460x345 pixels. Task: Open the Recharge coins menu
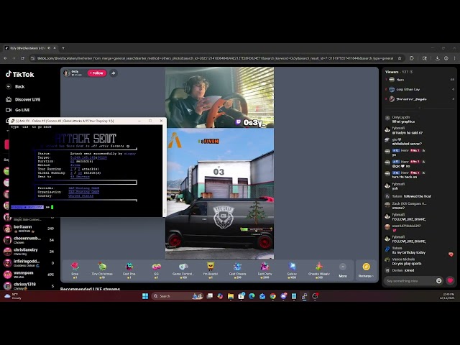(x=366, y=270)
